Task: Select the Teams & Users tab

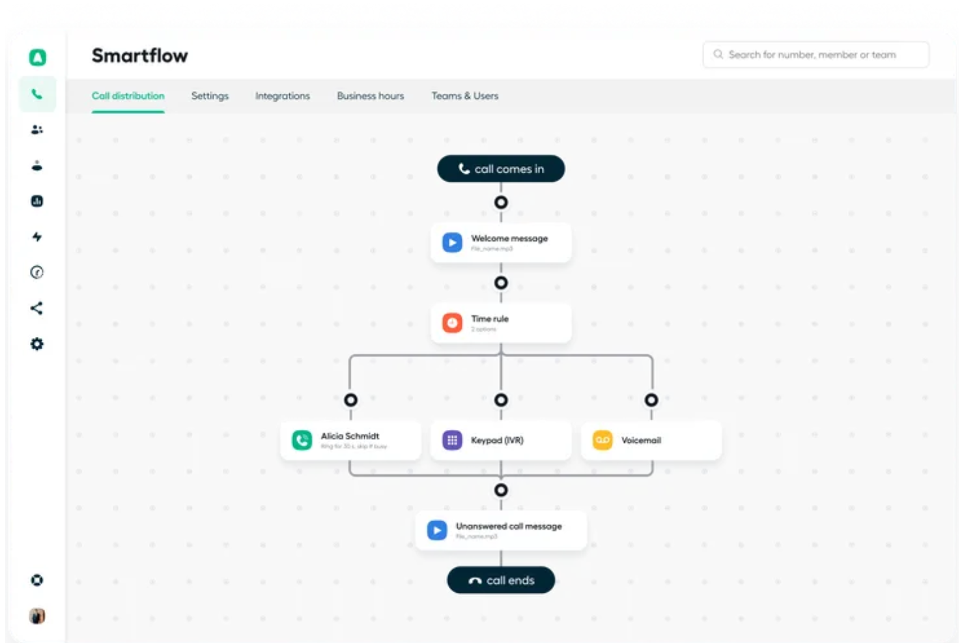Action: coord(464,96)
